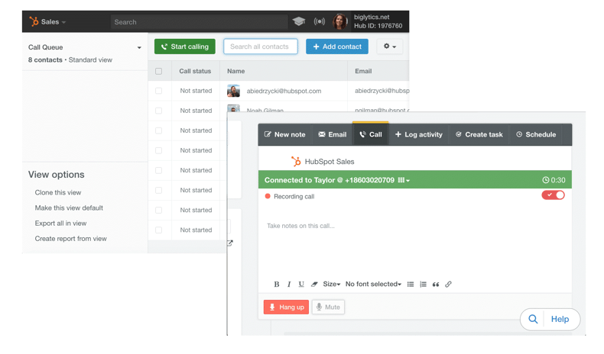
Task: Click the Add contact button
Action: [337, 47]
